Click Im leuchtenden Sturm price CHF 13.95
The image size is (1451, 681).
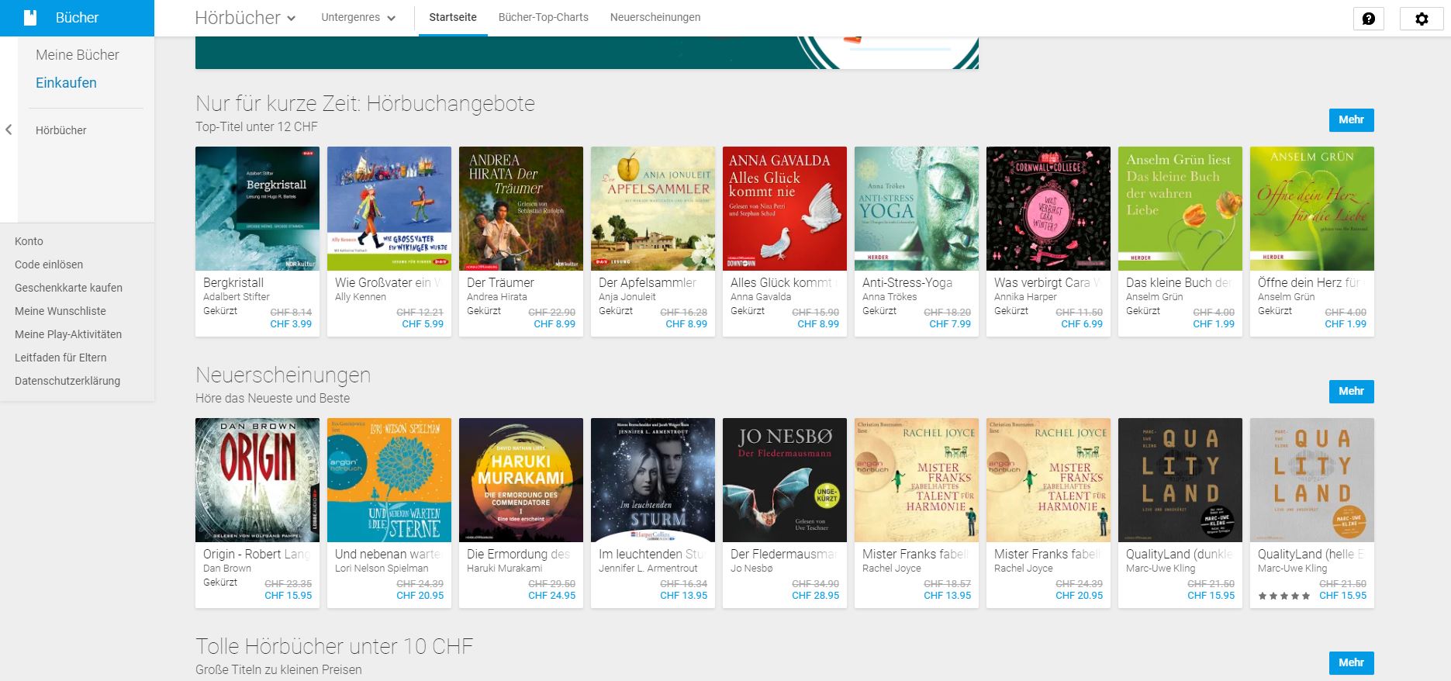click(684, 596)
